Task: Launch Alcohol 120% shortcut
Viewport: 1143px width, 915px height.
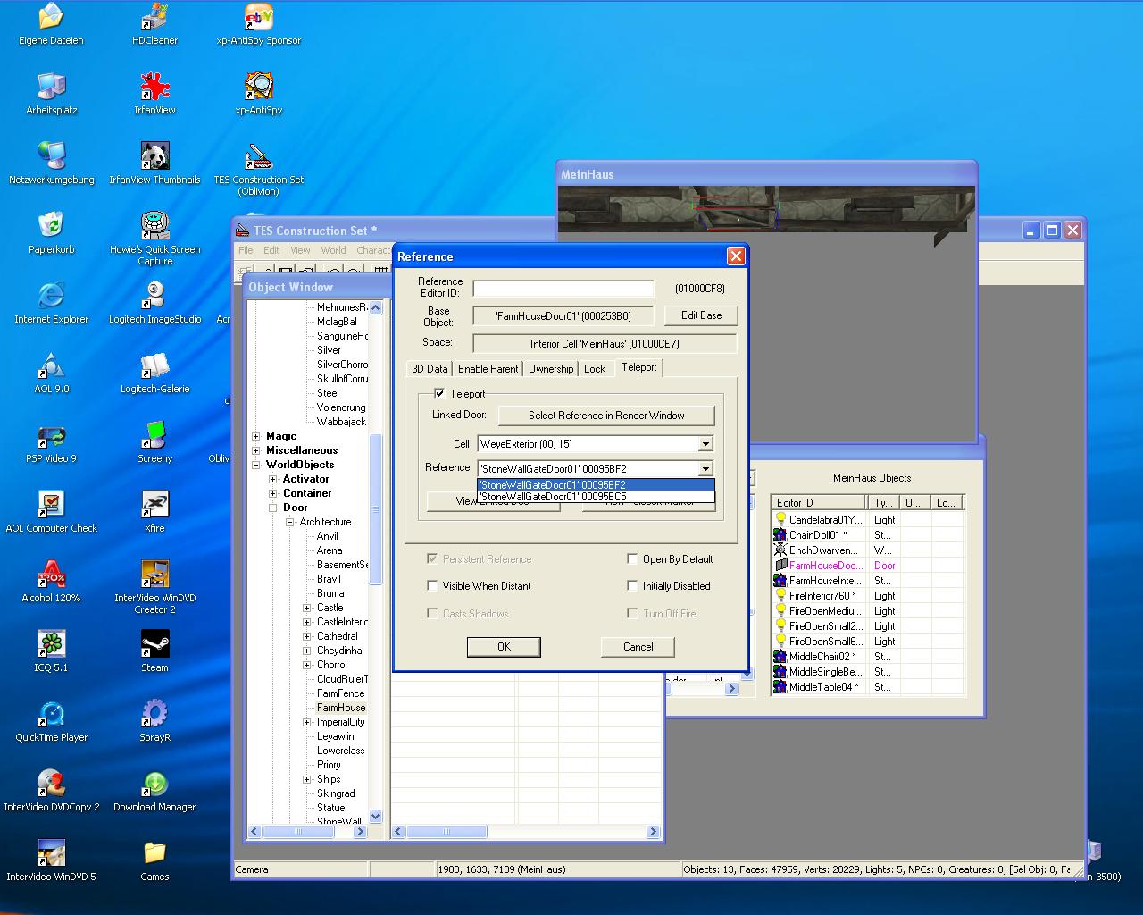Action: coord(51,582)
